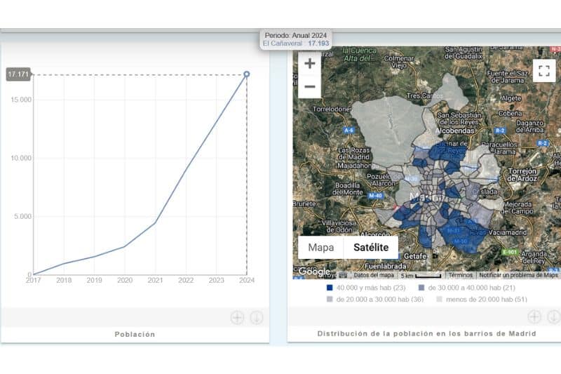The height and width of the screenshot is (374, 561).
Task: Toggle legend de 30.000 a 40.000 hab (21)
Action: coord(467,288)
